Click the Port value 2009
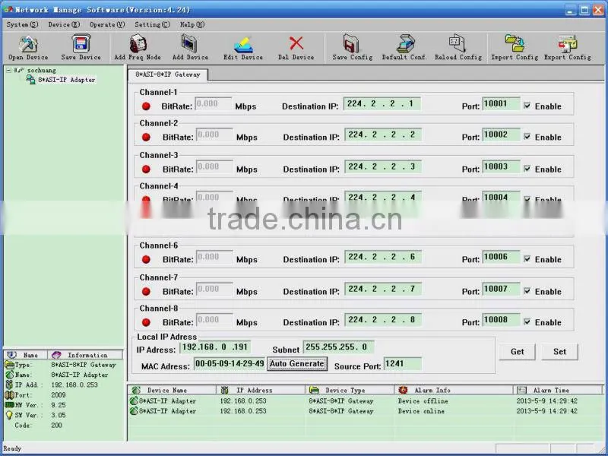 pyautogui.click(x=59, y=394)
